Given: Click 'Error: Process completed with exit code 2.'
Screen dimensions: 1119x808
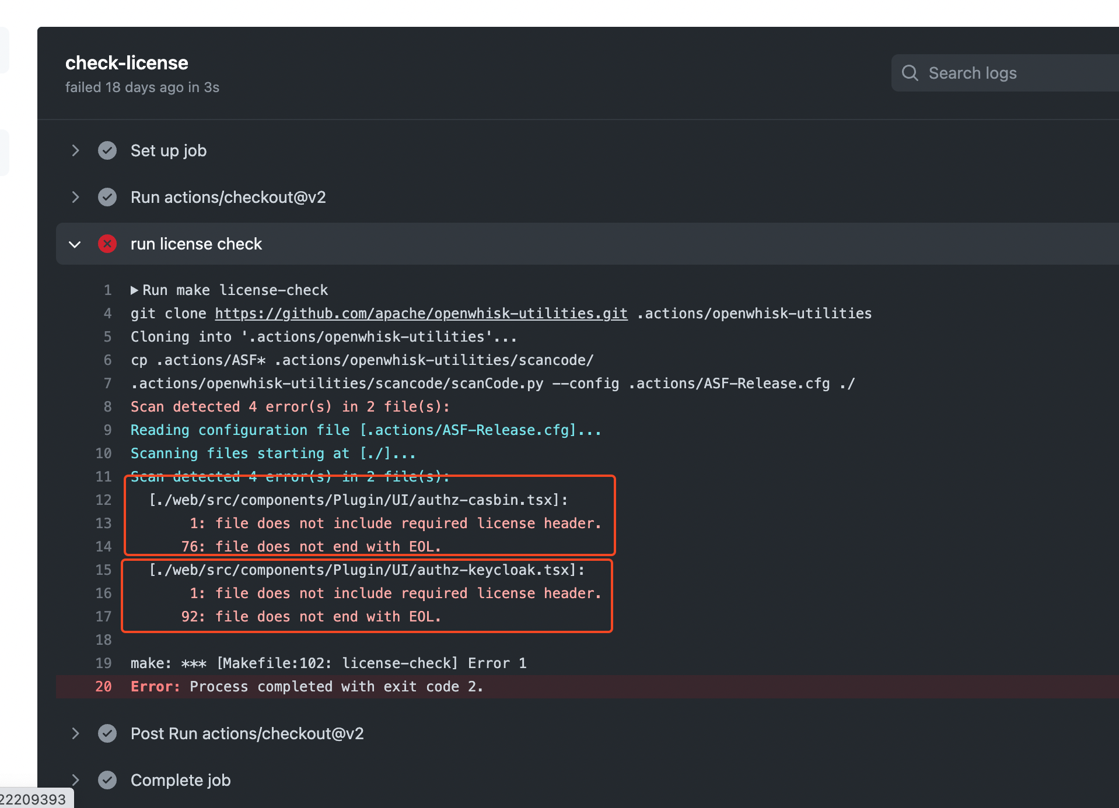Looking at the screenshot, I should coord(307,687).
